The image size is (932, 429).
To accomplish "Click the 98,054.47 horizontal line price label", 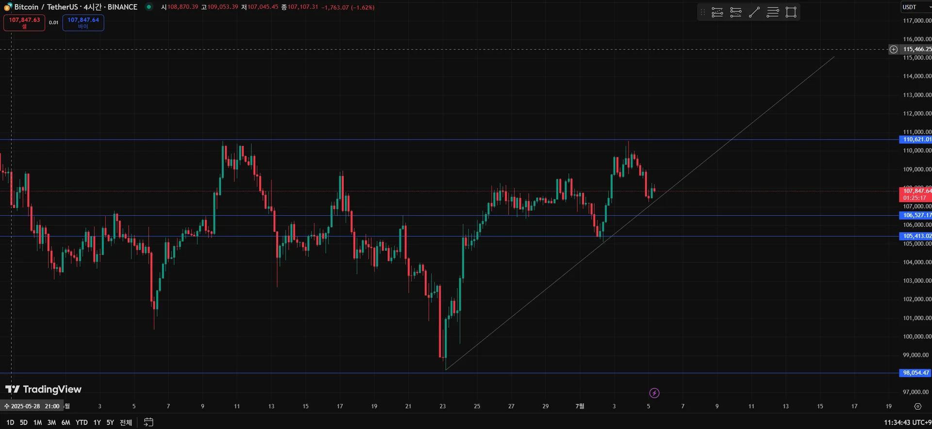I will 916,373.
